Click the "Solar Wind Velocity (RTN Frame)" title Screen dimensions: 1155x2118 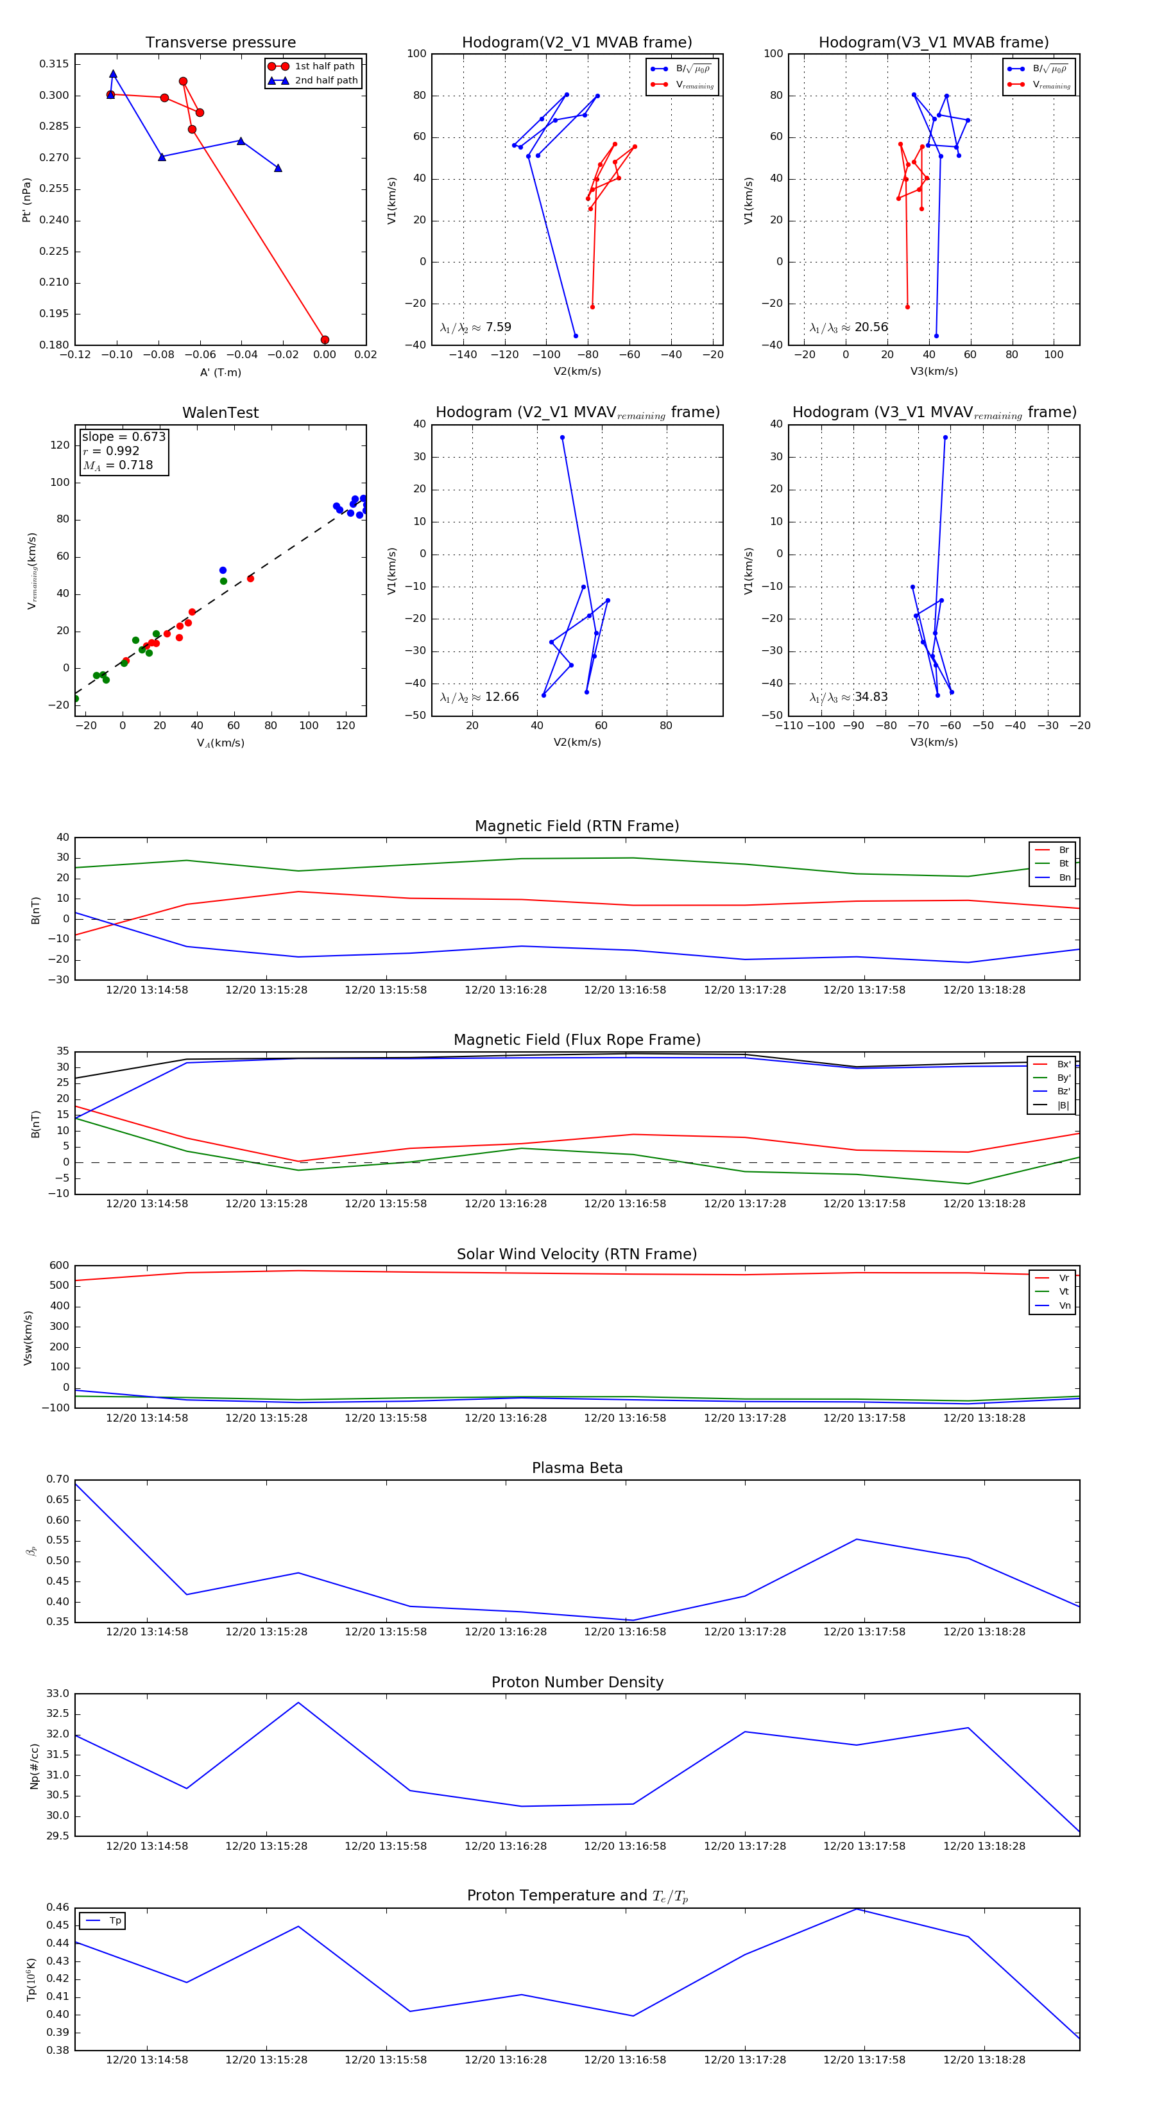point(577,1254)
